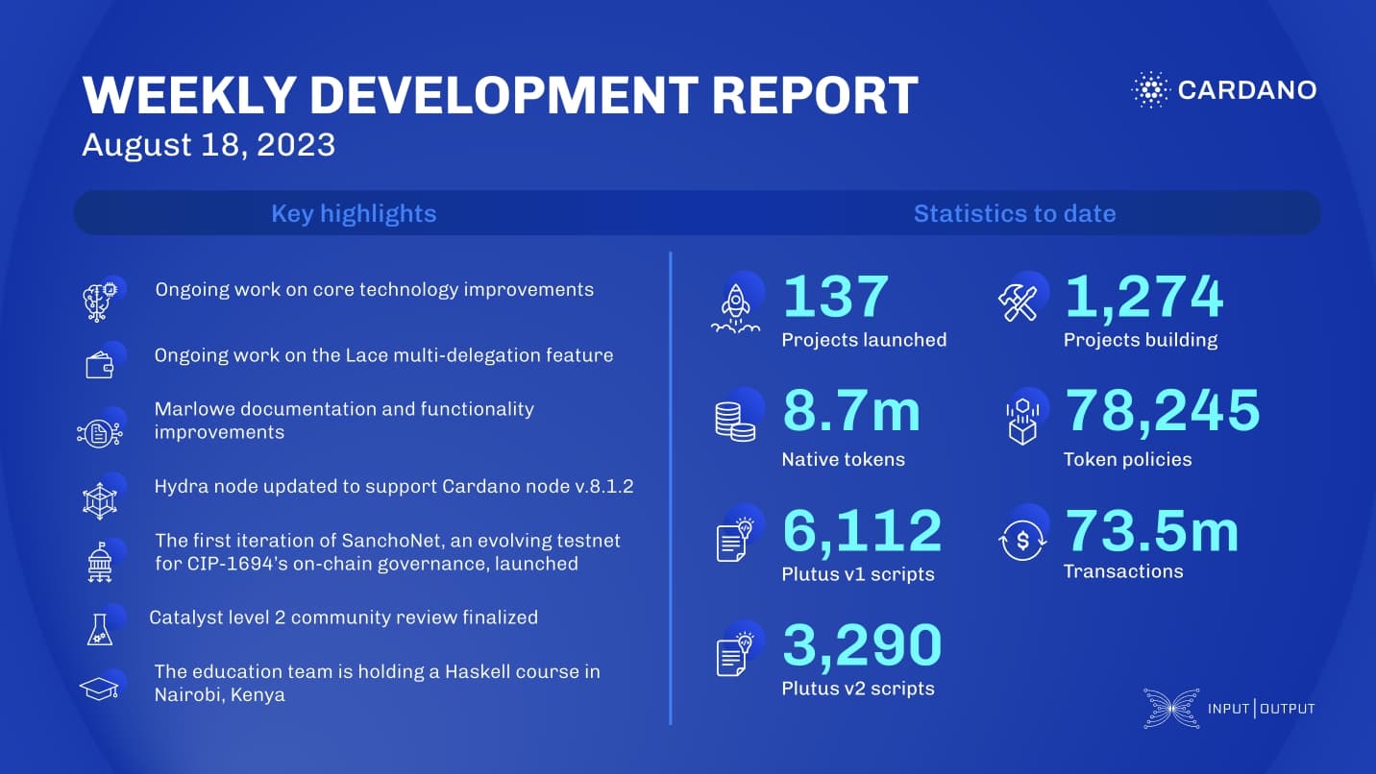1376x774 pixels.
Task: Click the 'Projects building' label
Action: click(1141, 340)
